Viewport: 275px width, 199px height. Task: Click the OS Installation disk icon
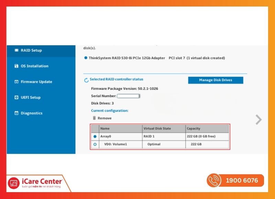tap(16, 66)
